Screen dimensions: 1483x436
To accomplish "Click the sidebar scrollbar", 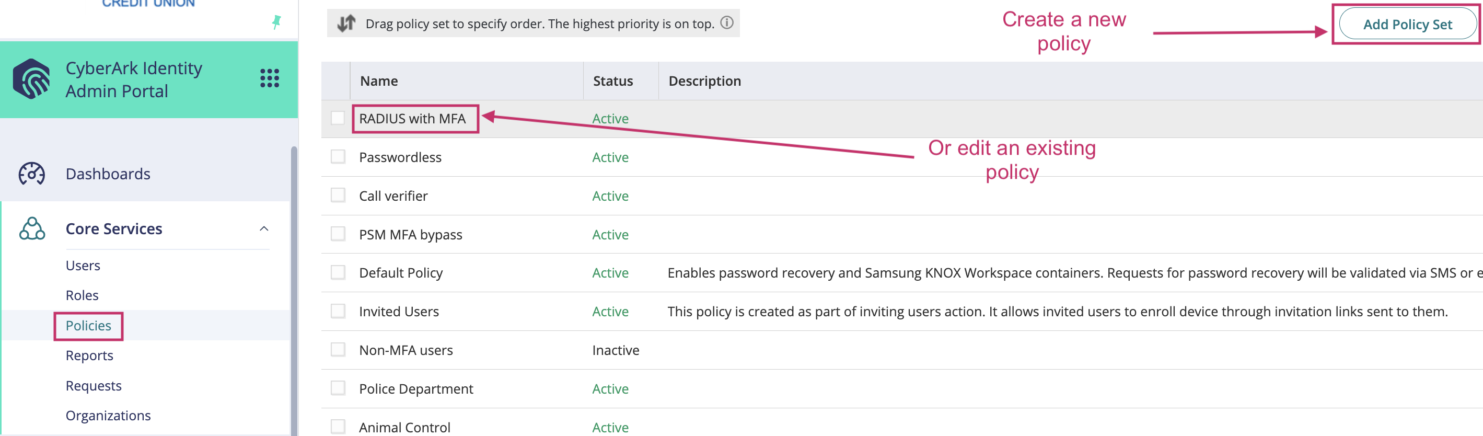I will (294, 259).
